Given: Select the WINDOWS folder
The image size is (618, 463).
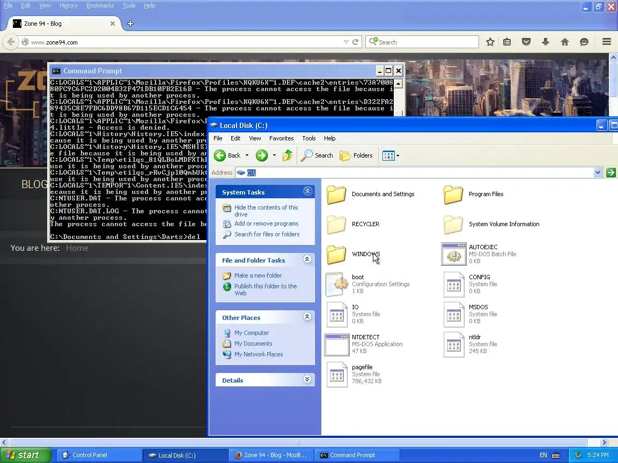Looking at the screenshot, I should click(353, 255).
